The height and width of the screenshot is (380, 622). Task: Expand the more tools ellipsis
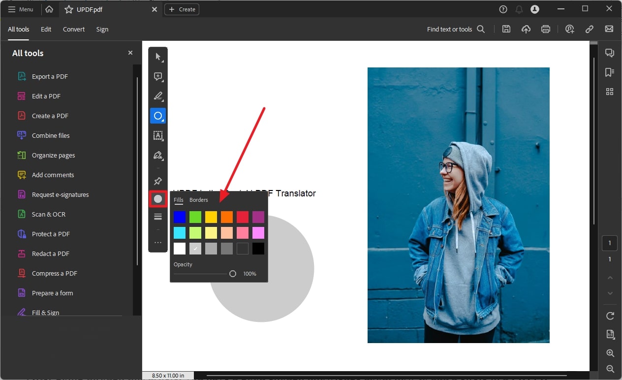[158, 242]
